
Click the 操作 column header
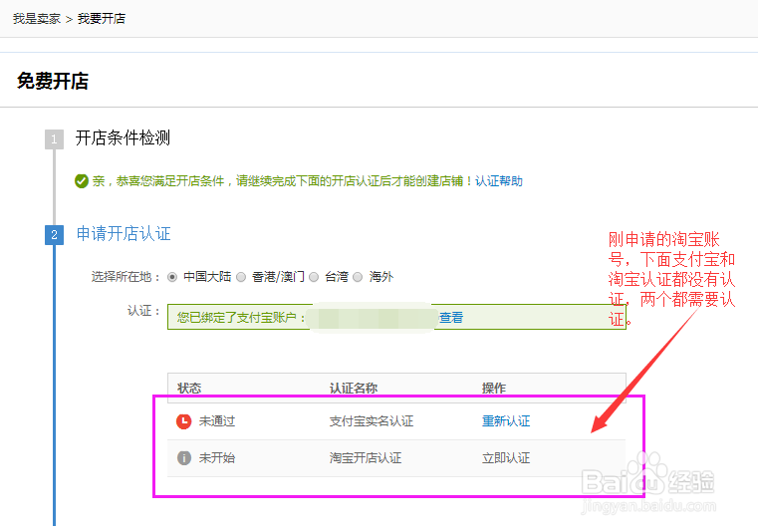[494, 389]
